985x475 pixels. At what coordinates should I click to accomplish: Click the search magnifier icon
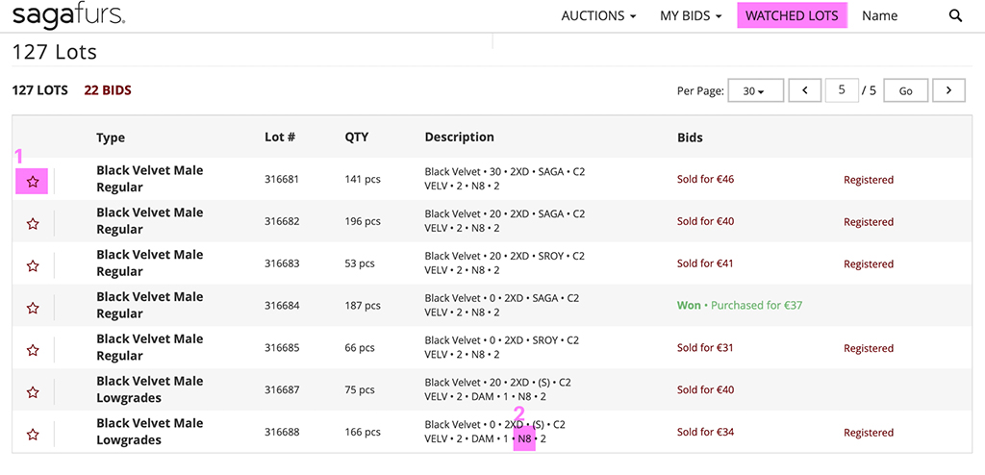click(x=955, y=15)
